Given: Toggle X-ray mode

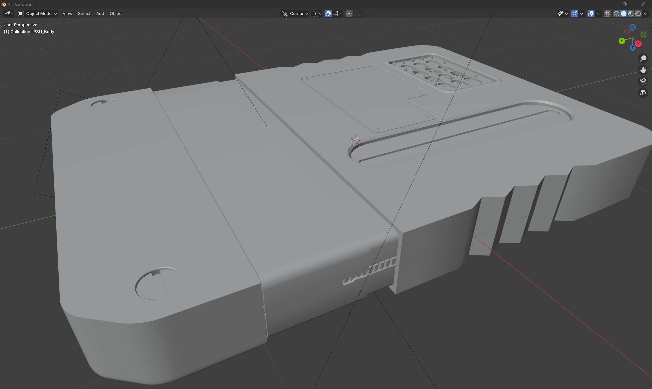Looking at the screenshot, I should pyautogui.click(x=607, y=14).
